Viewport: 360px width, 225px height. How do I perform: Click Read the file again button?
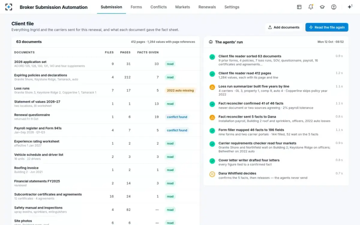[x=327, y=27]
